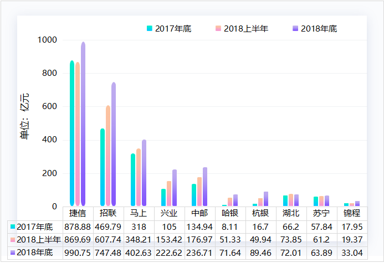This screenshot has height=268, width=384.
Task: Select the 2017年底 table row label
Action: click(35, 227)
